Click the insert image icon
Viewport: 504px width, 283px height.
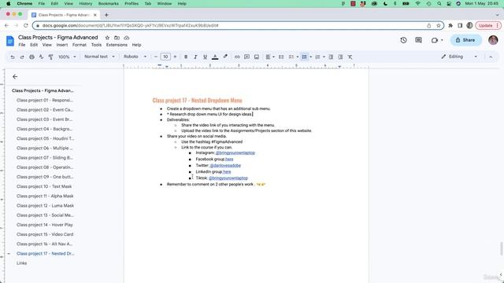coord(257,57)
